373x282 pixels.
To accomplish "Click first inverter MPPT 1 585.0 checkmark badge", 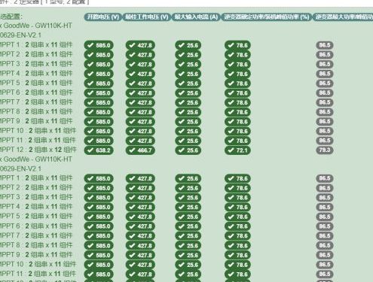I will tap(99, 45).
